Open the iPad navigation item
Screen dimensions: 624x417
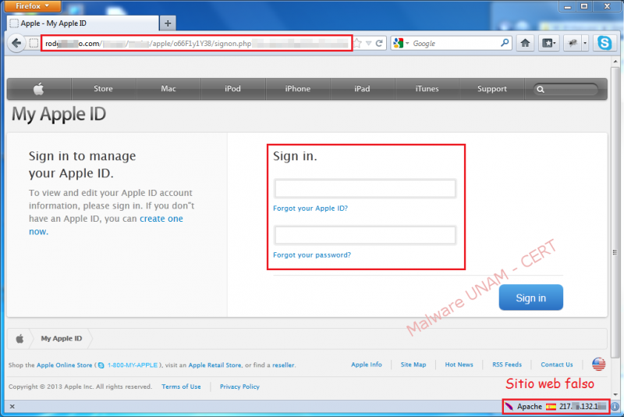(362, 89)
